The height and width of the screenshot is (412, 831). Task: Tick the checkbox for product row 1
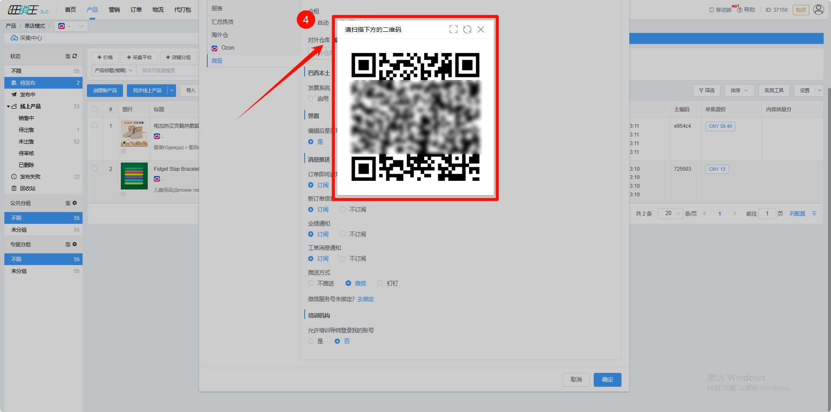tap(95, 126)
